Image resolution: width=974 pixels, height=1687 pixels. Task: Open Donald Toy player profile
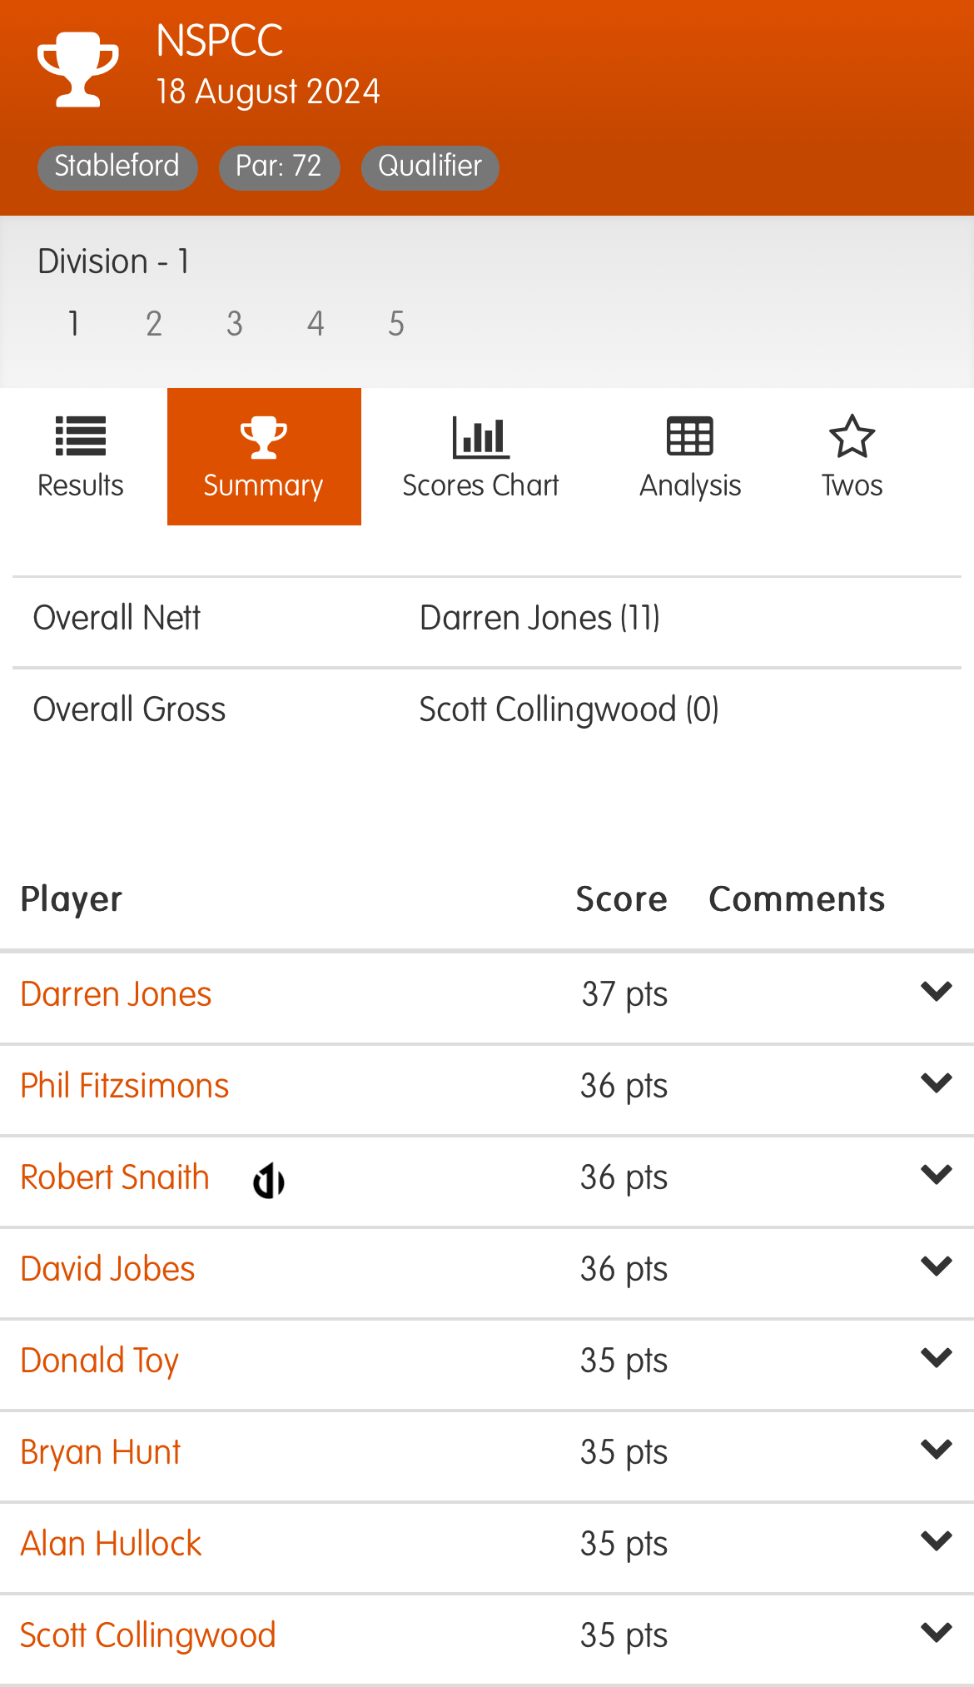(x=100, y=1361)
